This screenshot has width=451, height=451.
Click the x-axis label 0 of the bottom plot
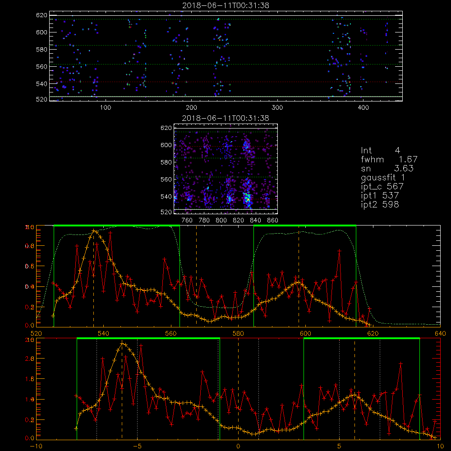[238, 446]
